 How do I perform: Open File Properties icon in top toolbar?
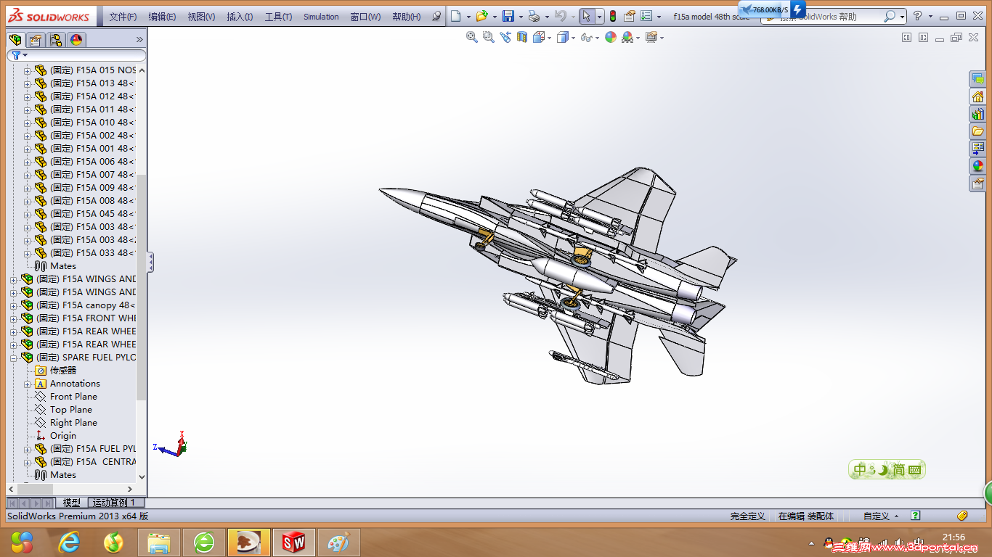pyautogui.click(x=630, y=16)
